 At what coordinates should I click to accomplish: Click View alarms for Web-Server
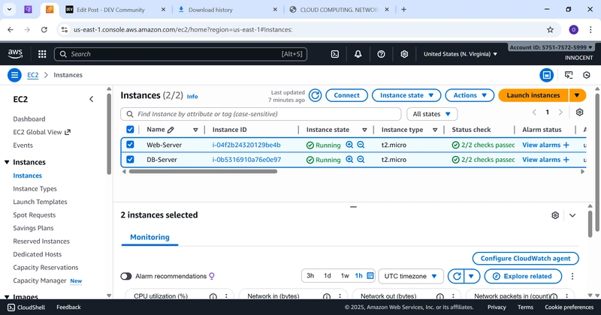point(541,145)
